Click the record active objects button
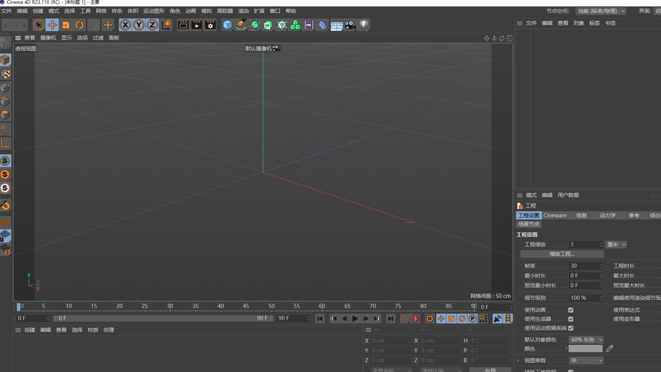Image resolution: width=661 pixels, height=372 pixels. click(x=405, y=319)
